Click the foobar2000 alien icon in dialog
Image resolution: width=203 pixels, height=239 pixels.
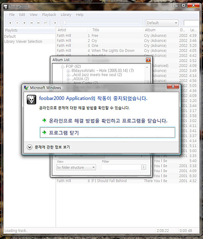pos(31,100)
